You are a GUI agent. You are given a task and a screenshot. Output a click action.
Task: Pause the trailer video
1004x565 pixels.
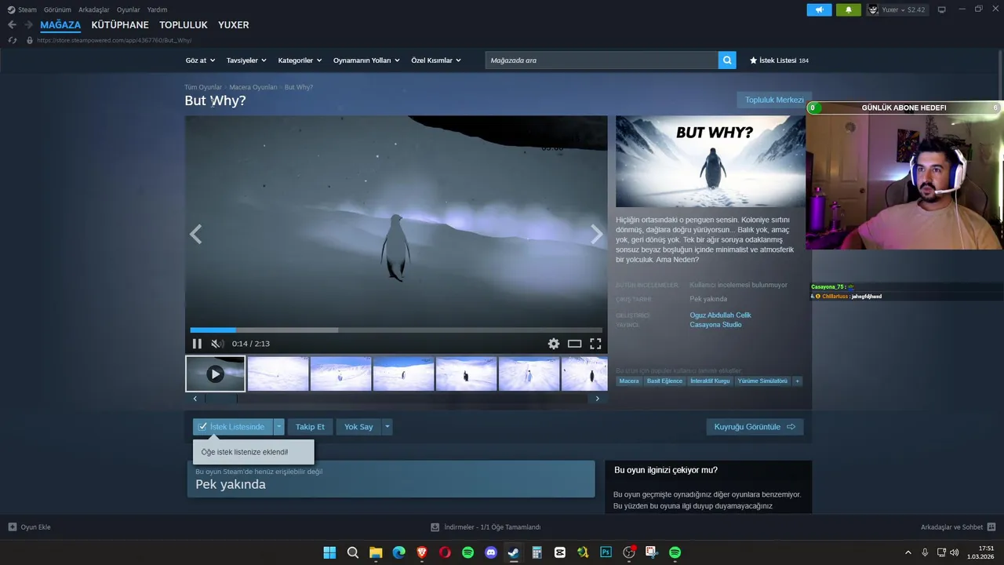point(197,344)
